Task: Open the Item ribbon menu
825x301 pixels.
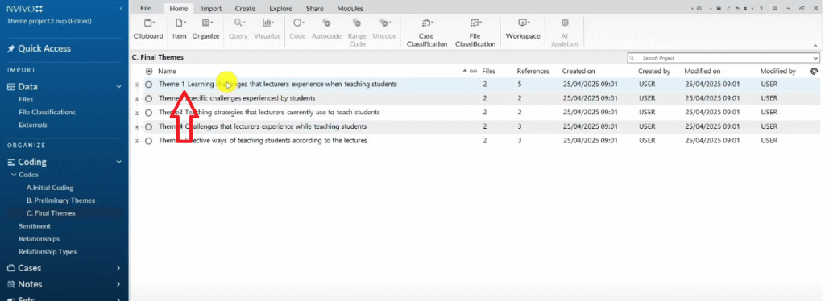Action: coord(180,30)
